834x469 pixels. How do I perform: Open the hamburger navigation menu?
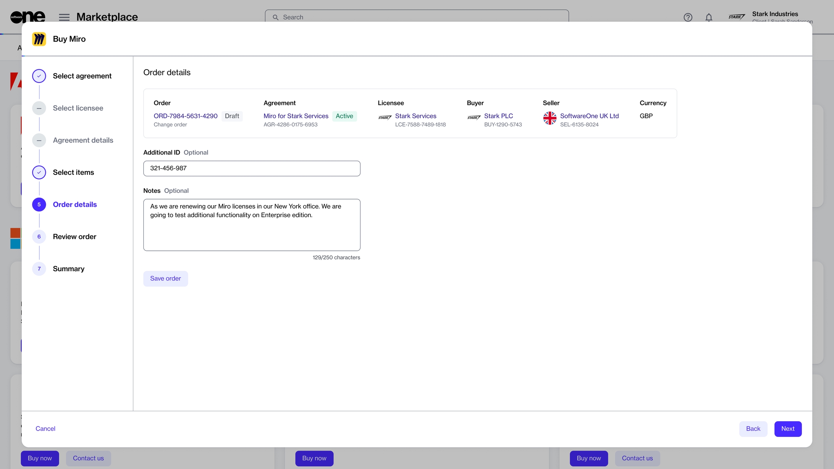click(64, 17)
